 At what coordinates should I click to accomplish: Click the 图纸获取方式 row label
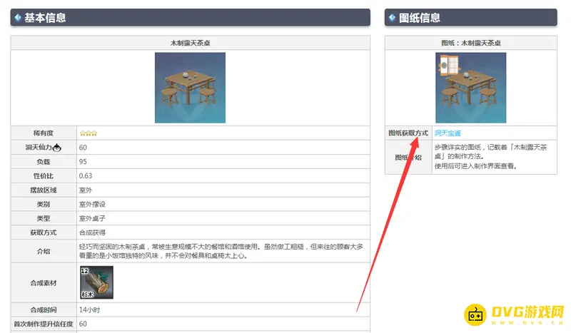point(408,133)
